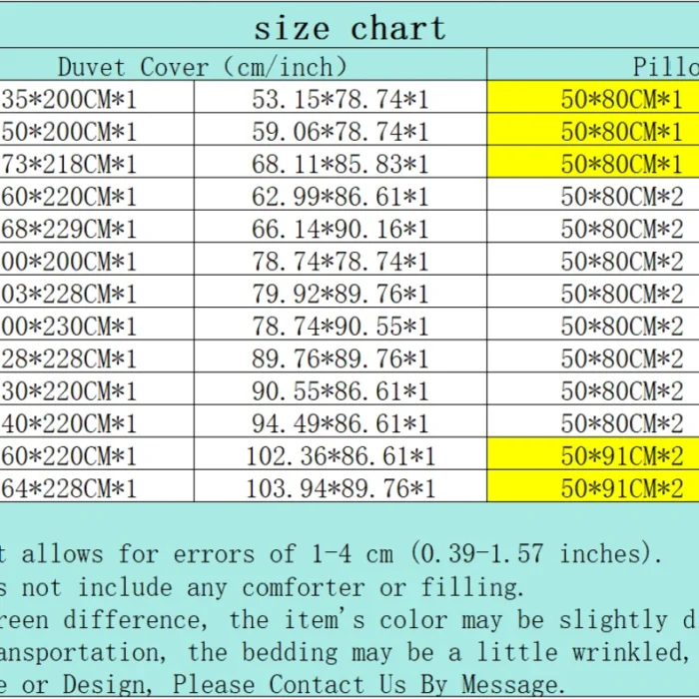Viewport: 699px width, 699px height.
Task: Click the inch value "94.49*86.61*1"
Action: [x=341, y=423]
